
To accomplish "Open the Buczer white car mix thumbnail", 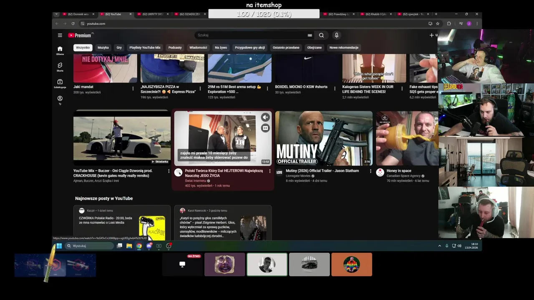I will pos(122,138).
